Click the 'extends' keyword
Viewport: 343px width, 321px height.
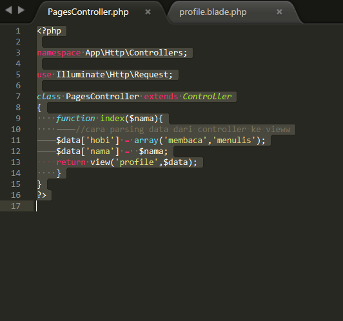tap(161, 97)
